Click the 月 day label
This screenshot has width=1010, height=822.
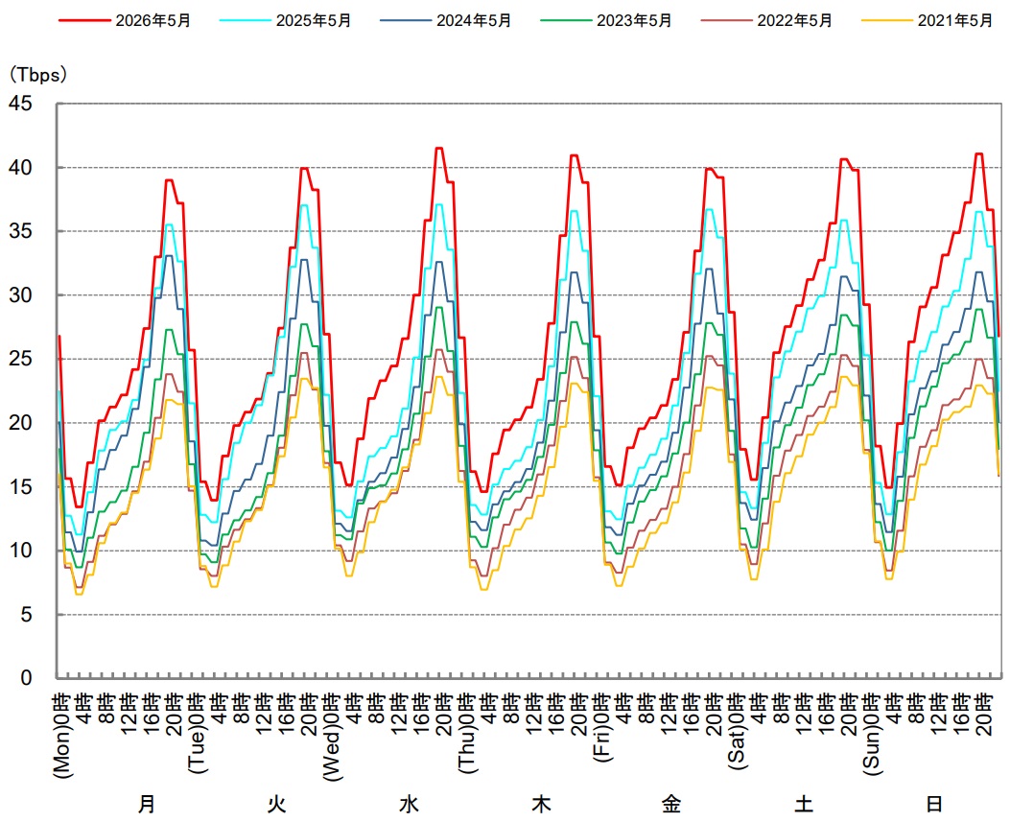[x=148, y=804]
